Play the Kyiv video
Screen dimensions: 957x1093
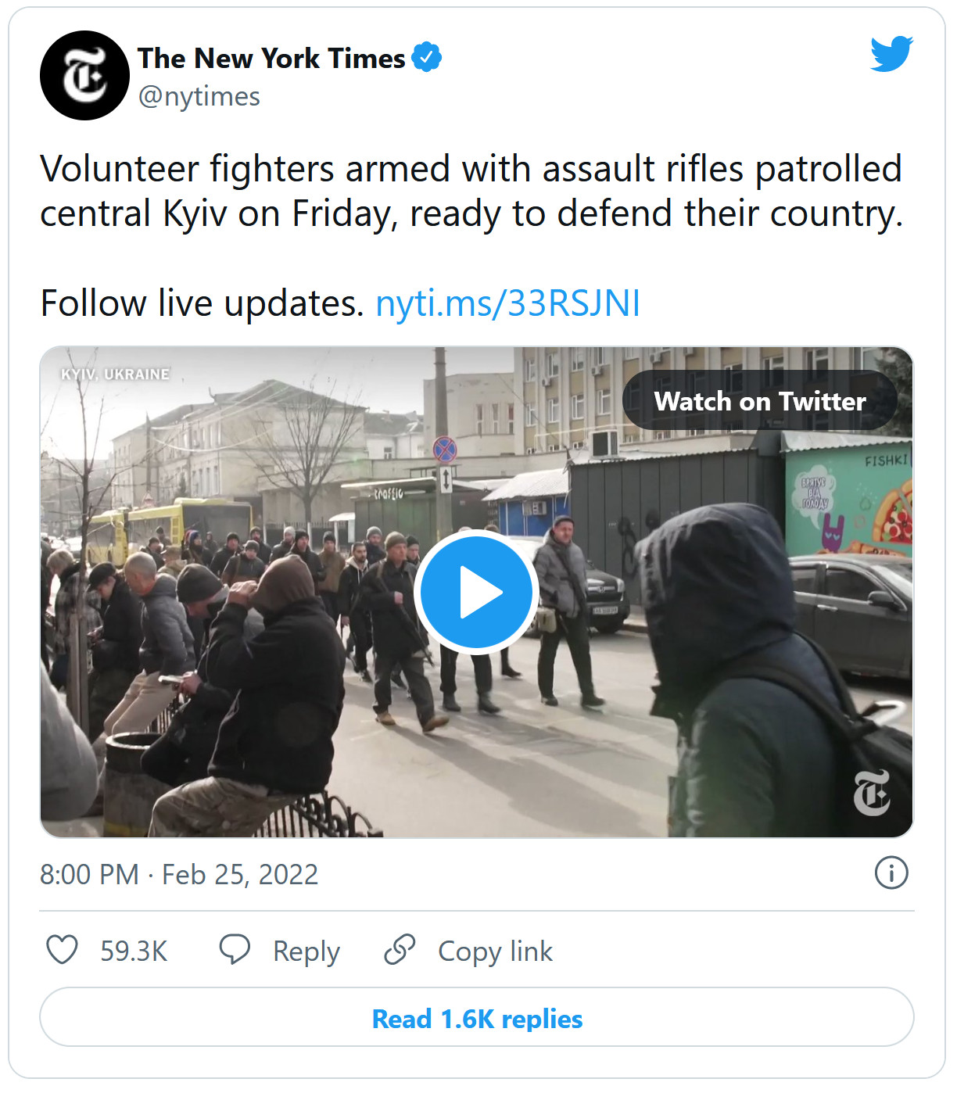click(476, 592)
